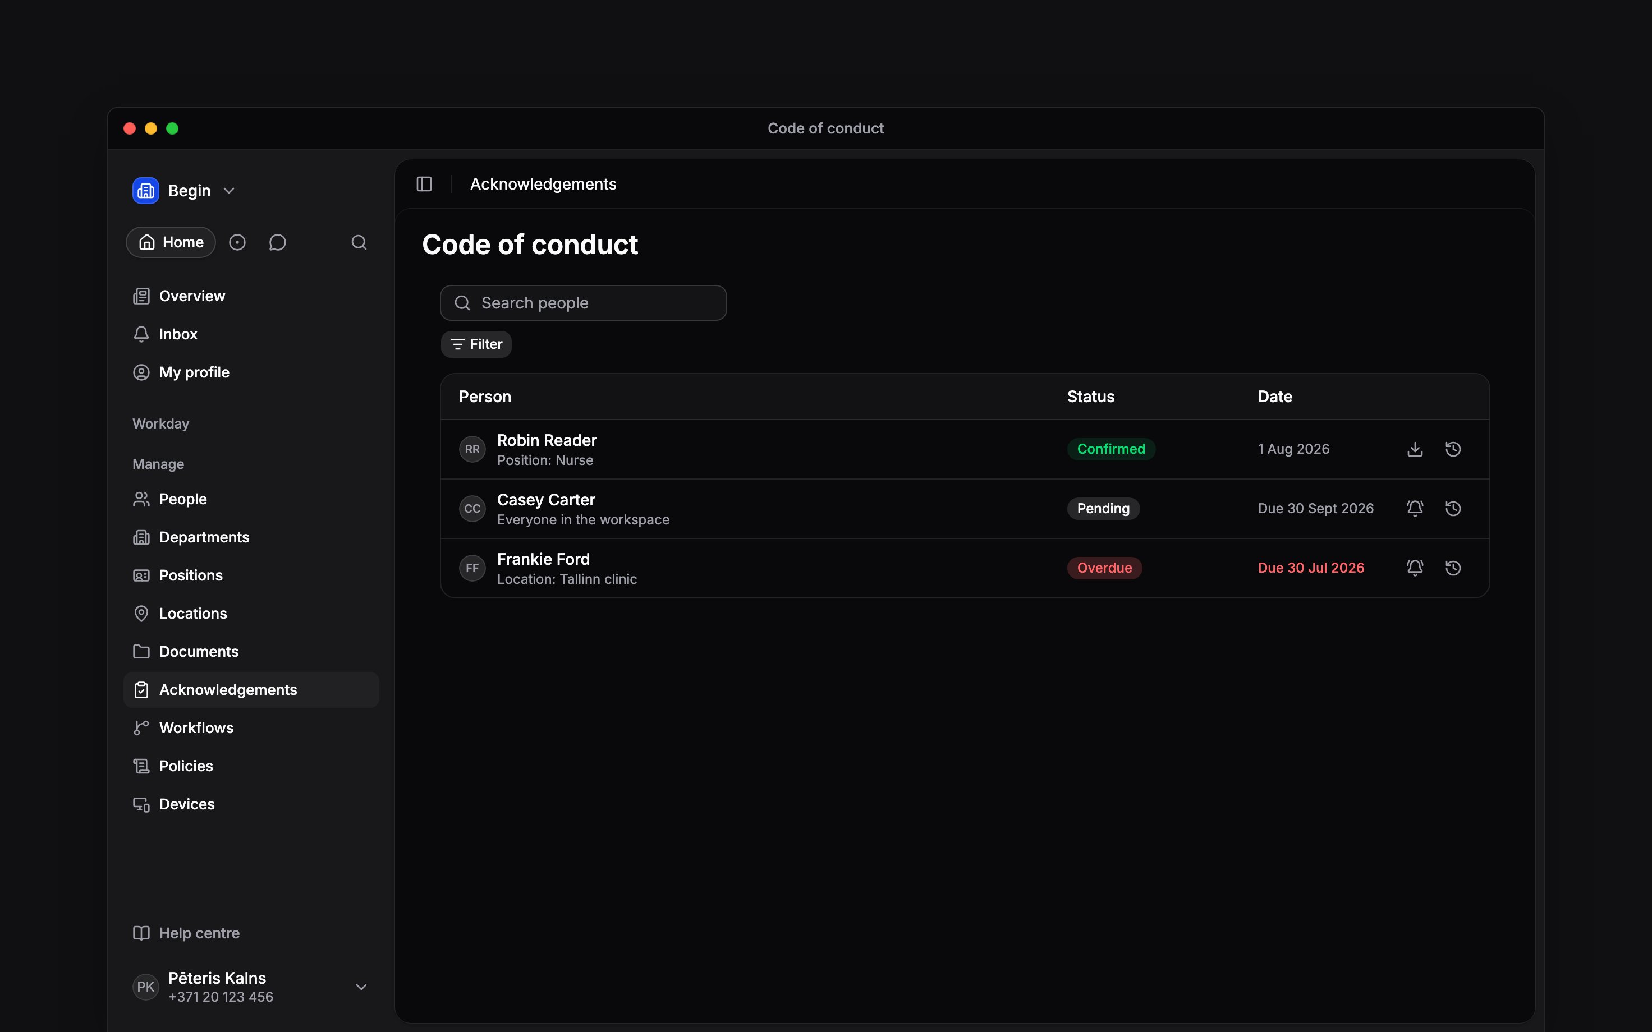Click the Pending status badge

click(1104, 509)
